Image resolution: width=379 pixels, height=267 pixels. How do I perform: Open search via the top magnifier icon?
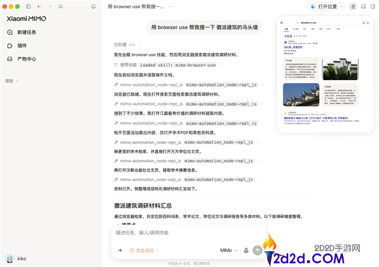click(61, 6)
